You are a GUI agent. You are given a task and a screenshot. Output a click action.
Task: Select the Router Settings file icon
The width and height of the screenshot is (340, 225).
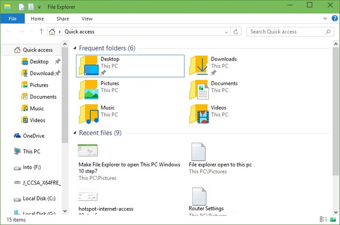coord(199,196)
